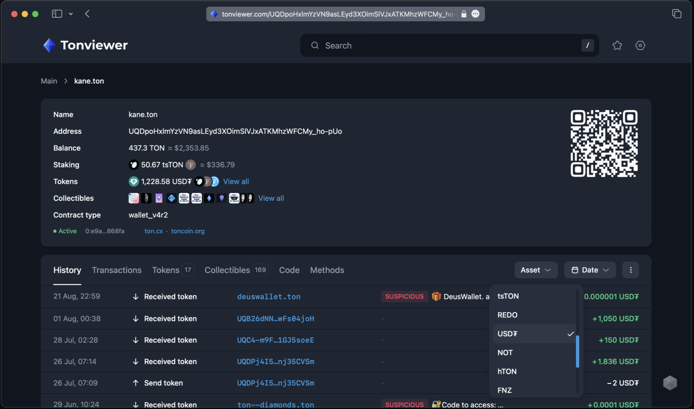Choose NOT from the asset filter list
The width and height of the screenshot is (694, 409).
505,353
